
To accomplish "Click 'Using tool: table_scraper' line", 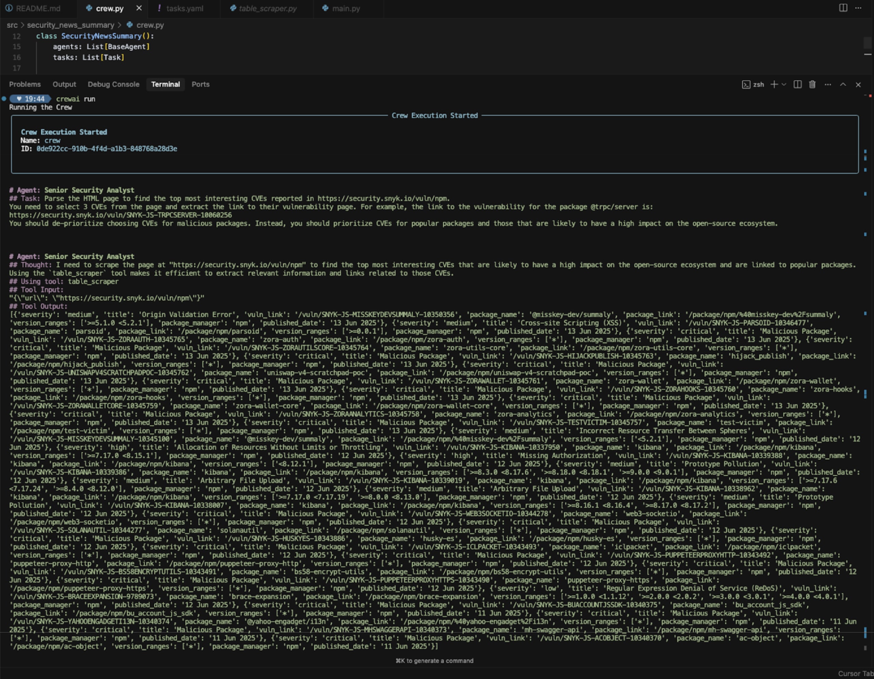I will 64,282.
